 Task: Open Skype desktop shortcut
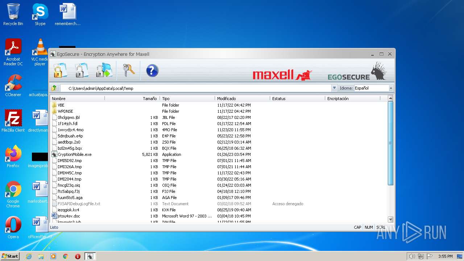40,15
